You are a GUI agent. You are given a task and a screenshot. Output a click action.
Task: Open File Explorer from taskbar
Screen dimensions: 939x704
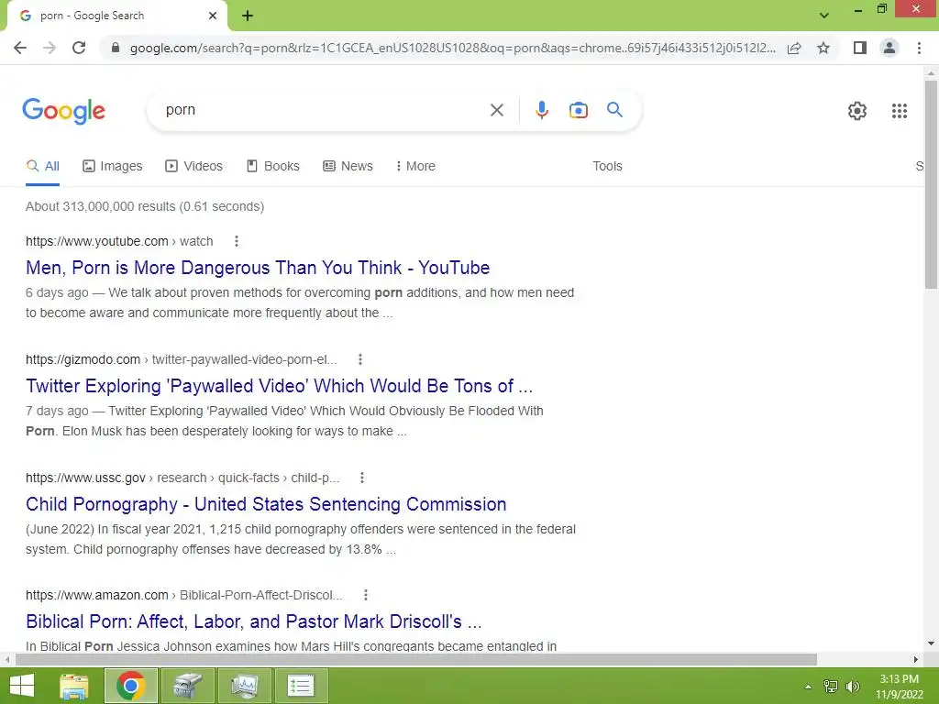(x=74, y=686)
